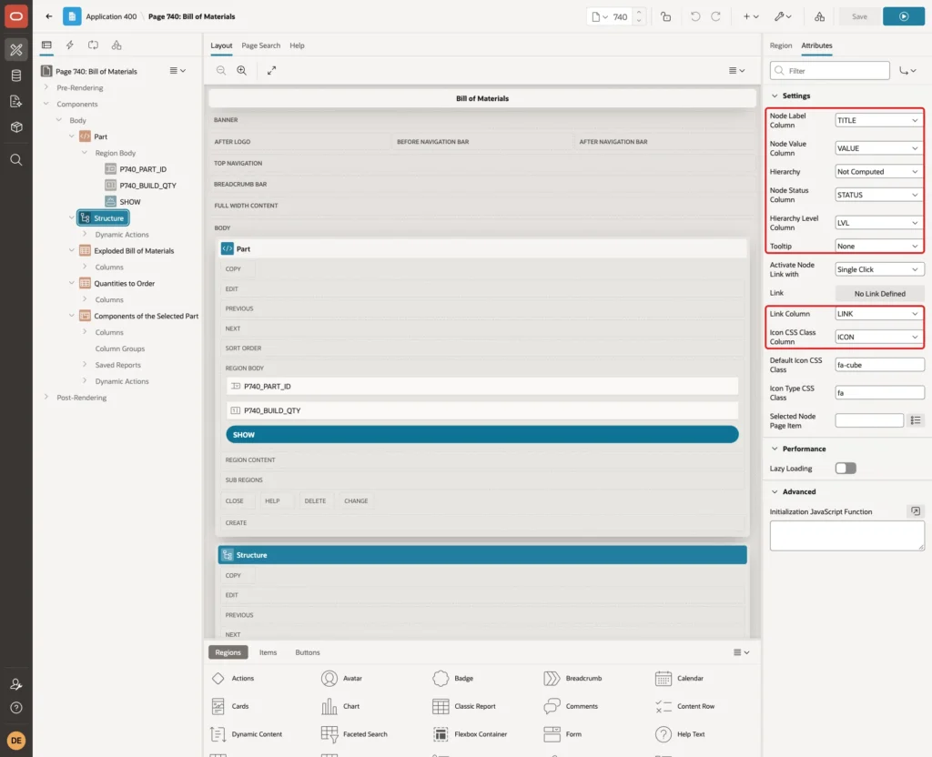The height and width of the screenshot is (757, 932).
Task: Open the Node Label Column dropdown
Action: [x=878, y=121]
